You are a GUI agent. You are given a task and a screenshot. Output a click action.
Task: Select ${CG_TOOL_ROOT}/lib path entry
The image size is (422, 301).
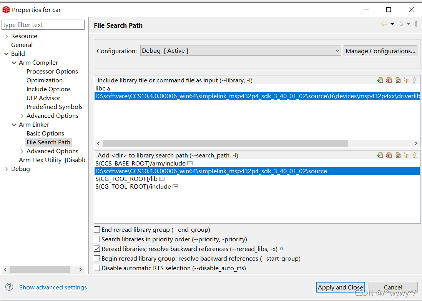(257, 179)
